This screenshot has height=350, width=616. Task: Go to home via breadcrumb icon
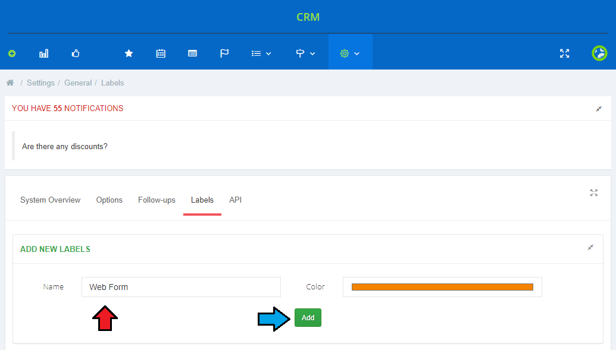pos(10,83)
